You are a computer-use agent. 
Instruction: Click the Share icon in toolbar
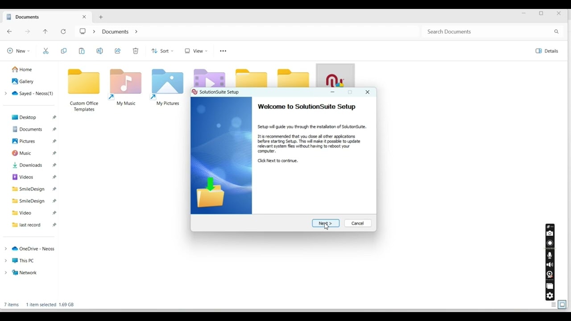click(x=118, y=51)
